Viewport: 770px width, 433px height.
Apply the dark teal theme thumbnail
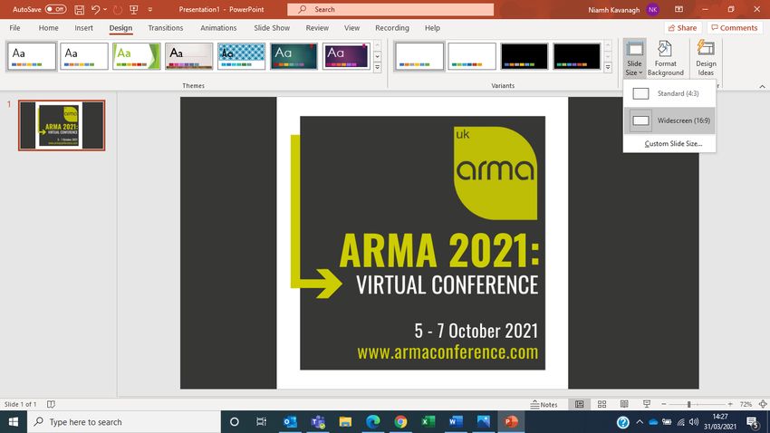click(294, 56)
